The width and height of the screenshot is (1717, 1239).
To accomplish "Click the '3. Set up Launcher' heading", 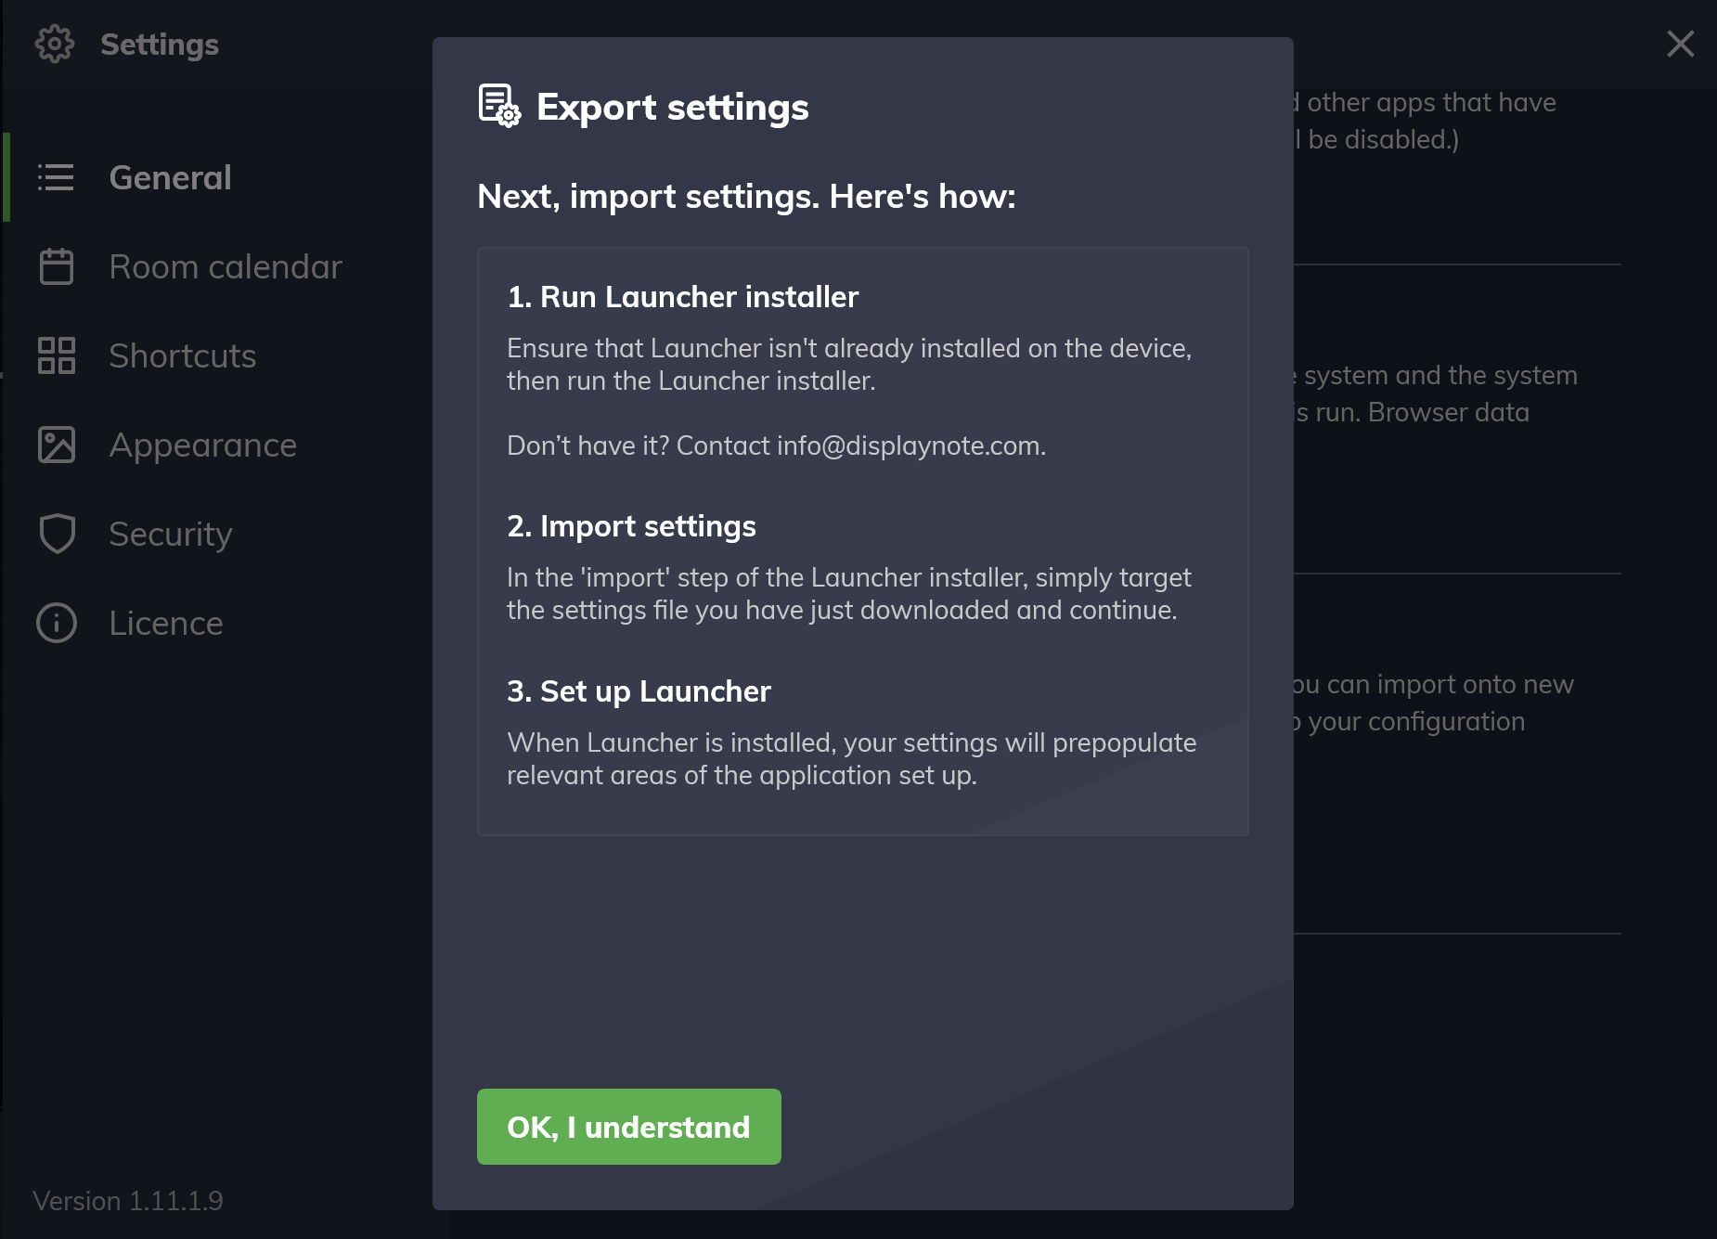I will (639, 691).
